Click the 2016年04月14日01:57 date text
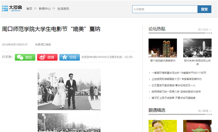The height and width of the screenshot is (132, 218). [x=15, y=45]
